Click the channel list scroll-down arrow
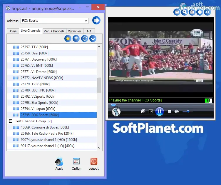This screenshot has width=221, height=185. pyautogui.click(x=99, y=148)
